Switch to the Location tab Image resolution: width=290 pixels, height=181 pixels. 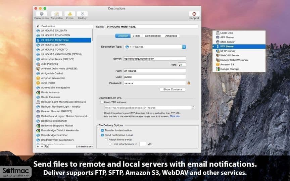coord(123,36)
